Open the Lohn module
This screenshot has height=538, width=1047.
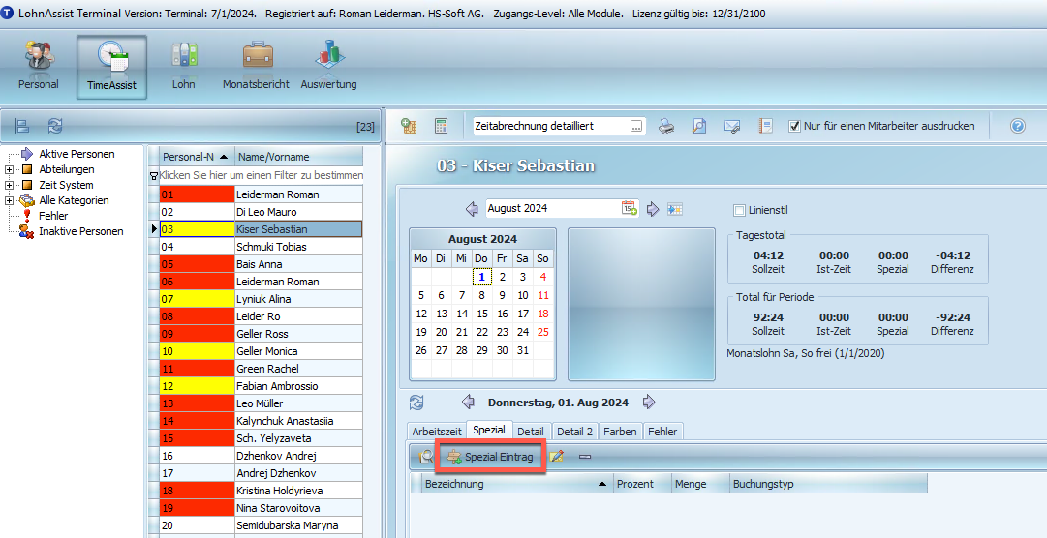click(x=184, y=66)
